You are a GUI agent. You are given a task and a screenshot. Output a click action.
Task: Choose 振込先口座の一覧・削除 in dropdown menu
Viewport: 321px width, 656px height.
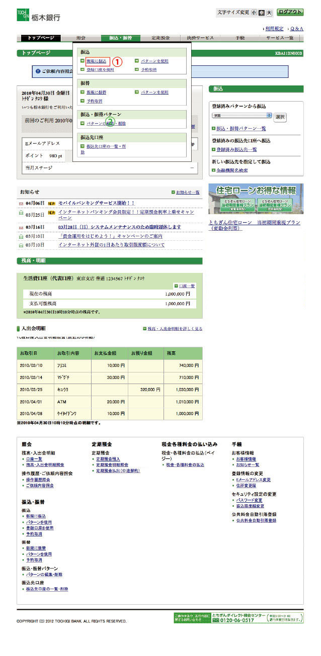[x=106, y=146]
